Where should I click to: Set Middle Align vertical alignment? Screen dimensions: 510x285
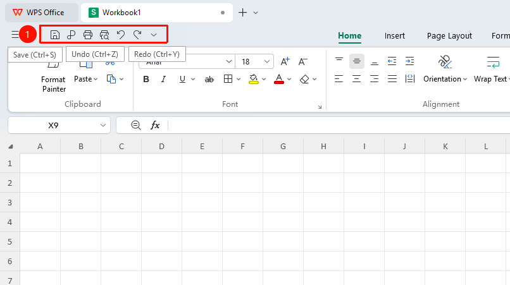(356, 61)
